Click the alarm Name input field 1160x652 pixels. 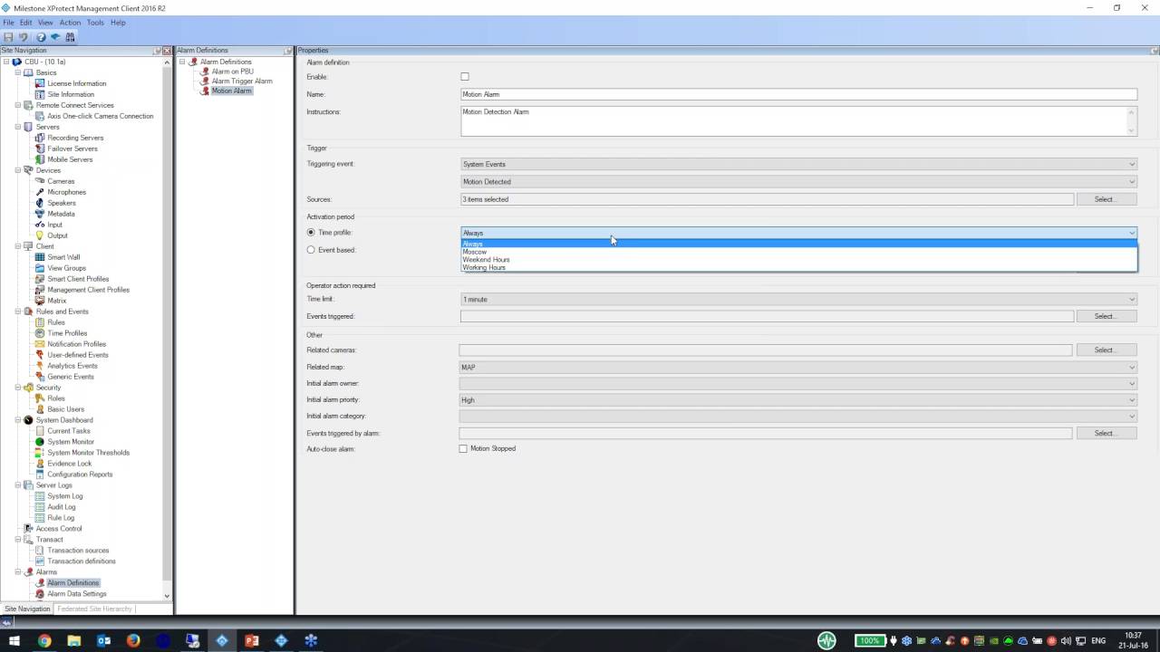pos(798,94)
